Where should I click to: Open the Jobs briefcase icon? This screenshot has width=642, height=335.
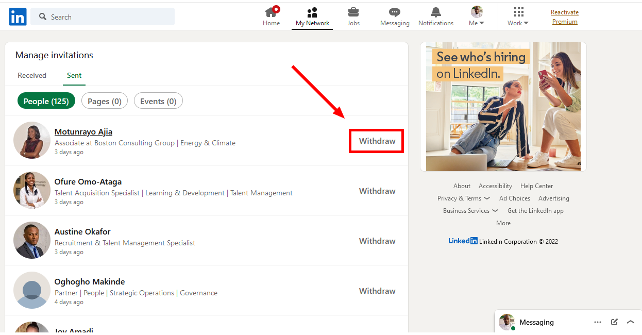(x=353, y=12)
